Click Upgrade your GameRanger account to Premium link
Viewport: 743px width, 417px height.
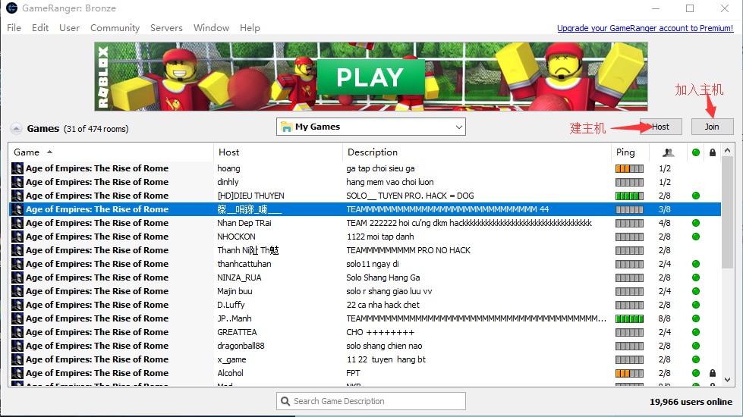pyautogui.click(x=645, y=28)
